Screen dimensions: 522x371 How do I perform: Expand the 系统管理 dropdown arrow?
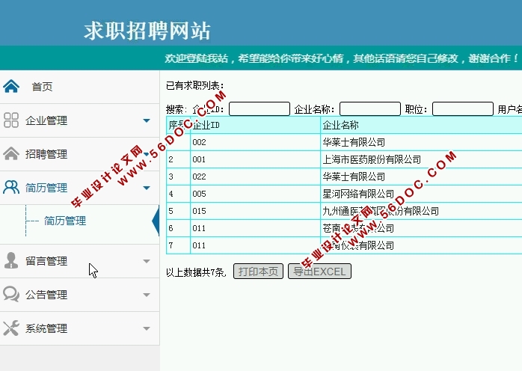point(147,328)
